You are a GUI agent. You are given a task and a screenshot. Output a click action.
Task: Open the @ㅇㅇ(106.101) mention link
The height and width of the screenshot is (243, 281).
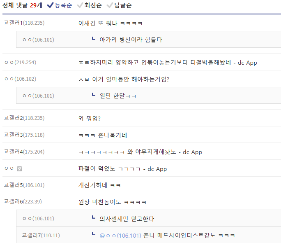coord(120,236)
